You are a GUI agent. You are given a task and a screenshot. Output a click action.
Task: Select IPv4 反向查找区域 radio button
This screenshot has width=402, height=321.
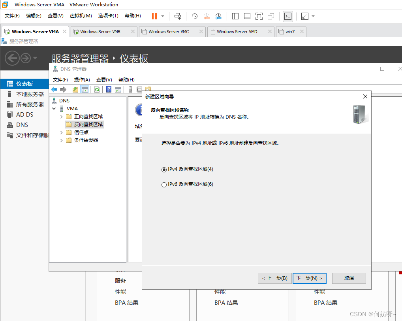pyautogui.click(x=164, y=170)
